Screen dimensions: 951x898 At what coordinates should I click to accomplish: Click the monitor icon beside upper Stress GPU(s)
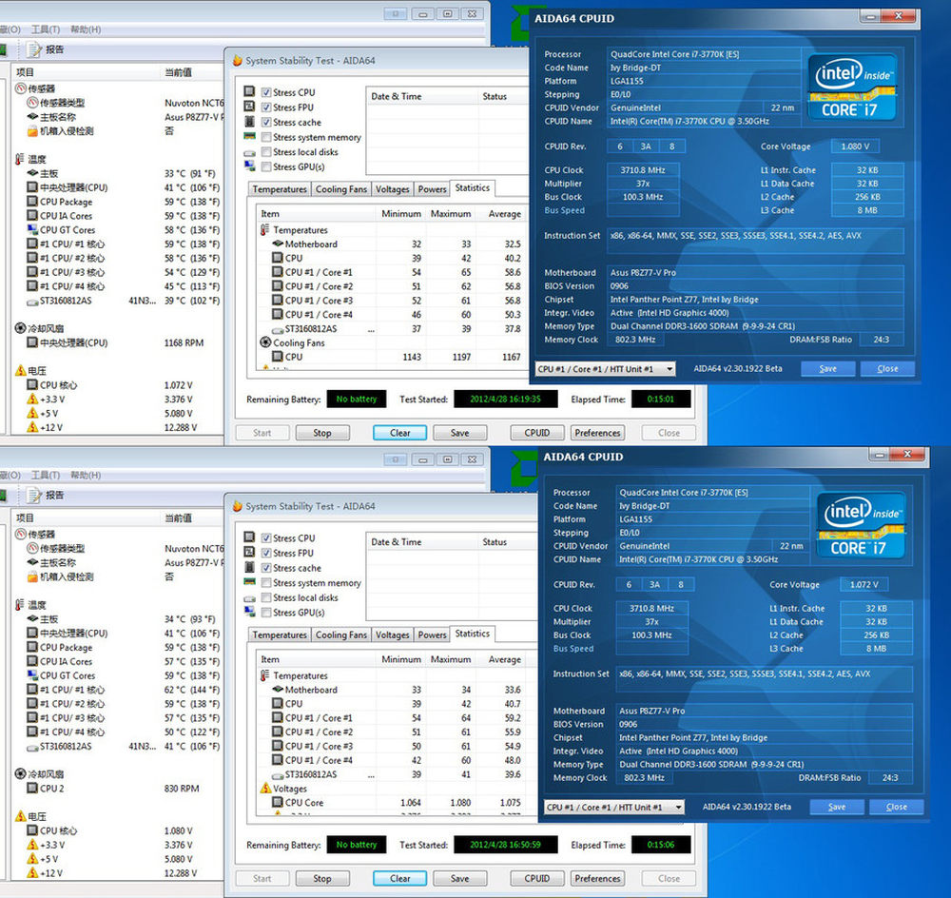pyautogui.click(x=249, y=166)
